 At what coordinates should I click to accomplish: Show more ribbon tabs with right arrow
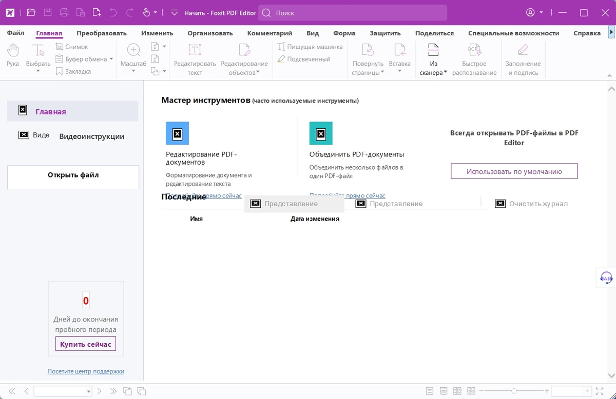tap(611, 32)
